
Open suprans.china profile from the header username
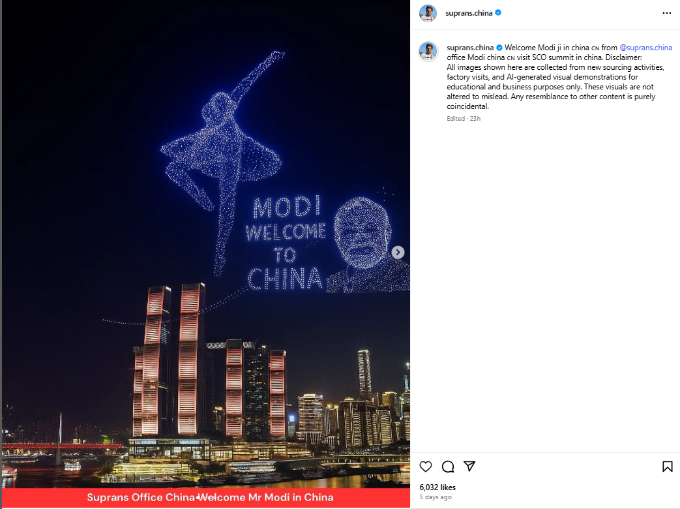(x=470, y=12)
